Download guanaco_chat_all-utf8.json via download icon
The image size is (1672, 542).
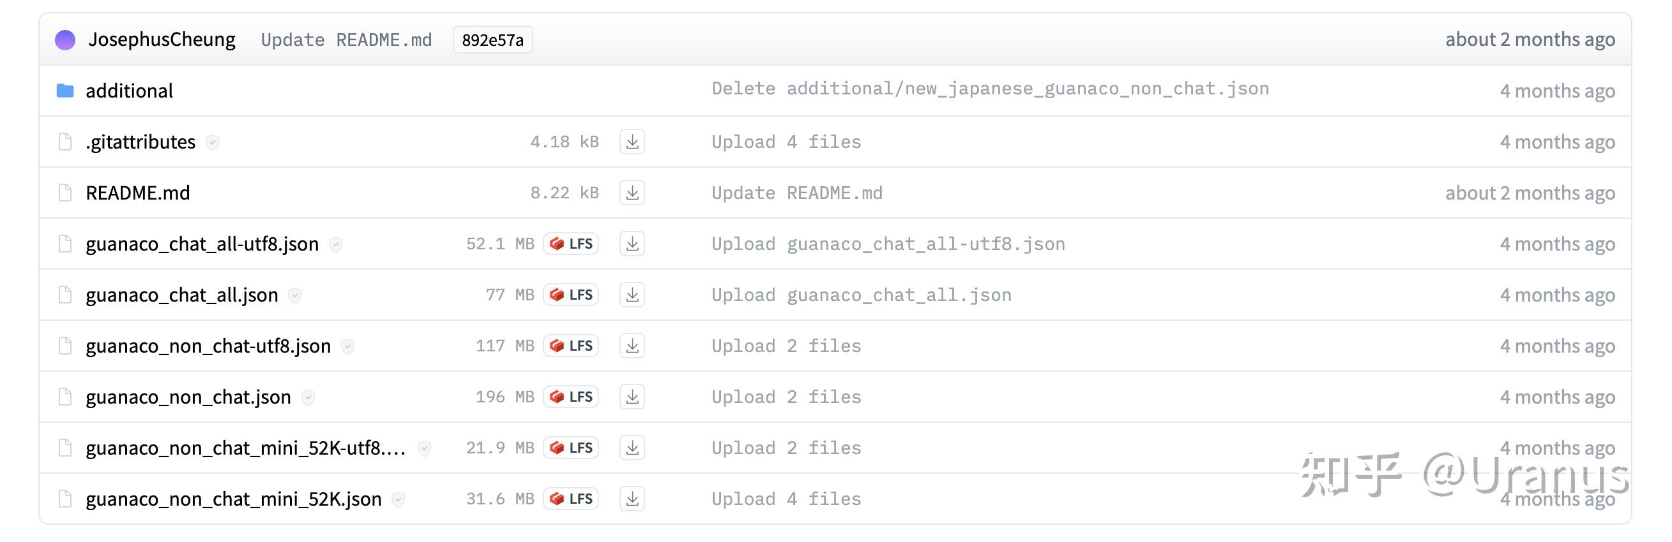point(632,244)
